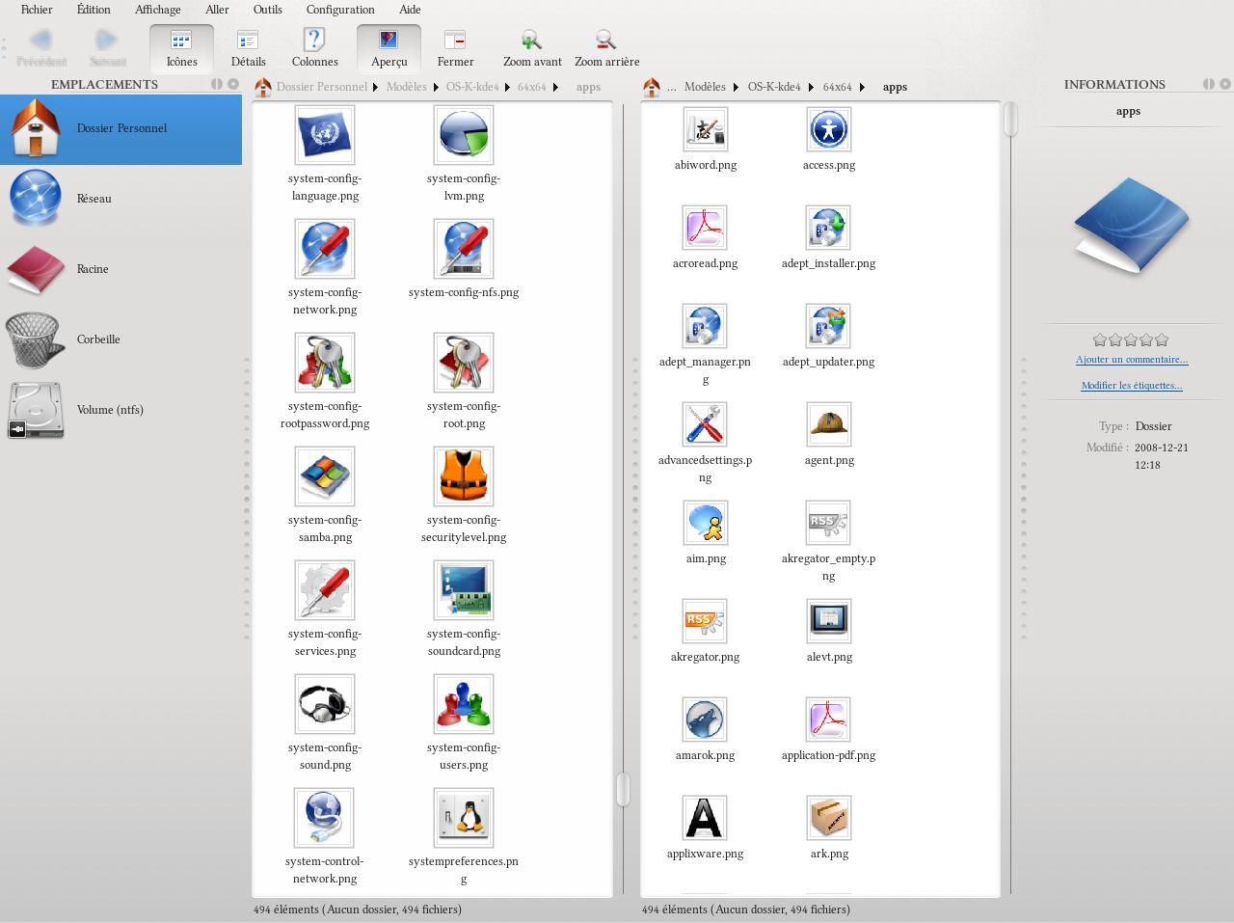Select system-config-samba.png icon

pyautogui.click(x=325, y=476)
